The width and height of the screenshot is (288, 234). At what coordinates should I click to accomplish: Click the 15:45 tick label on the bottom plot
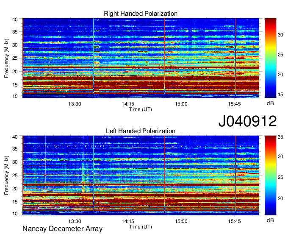(x=234, y=221)
